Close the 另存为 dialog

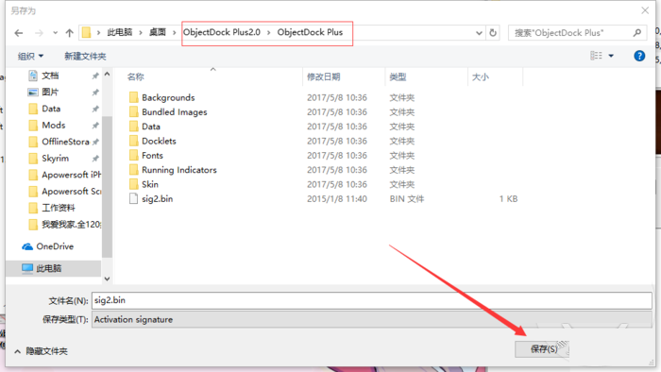pyautogui.click(x=645, y=10)
